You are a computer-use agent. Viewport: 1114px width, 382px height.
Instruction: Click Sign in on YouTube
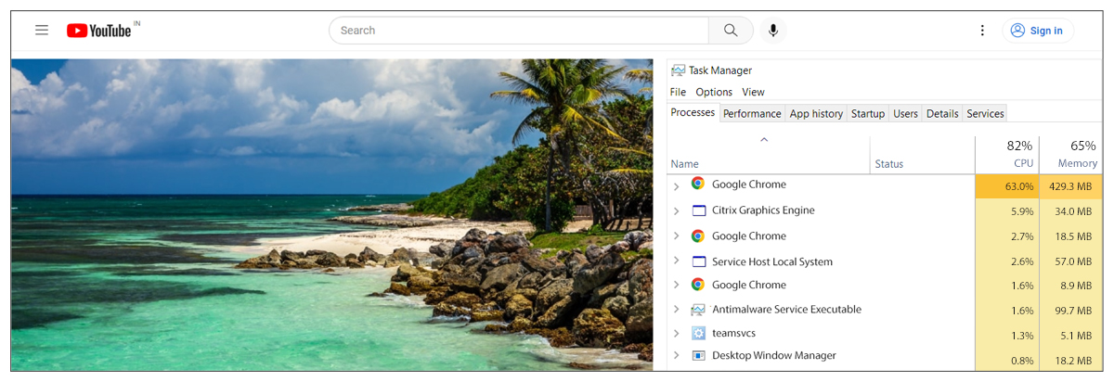[1037, 31]
